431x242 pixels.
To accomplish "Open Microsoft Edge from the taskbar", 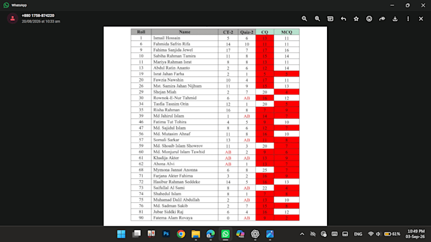I will pyautogui.click(x=210, y=234).
